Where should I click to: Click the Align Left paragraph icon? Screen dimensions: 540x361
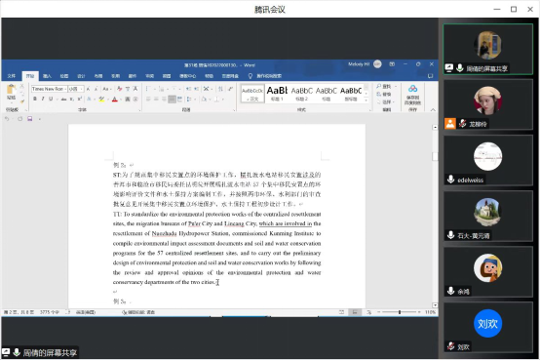[148, 100]
